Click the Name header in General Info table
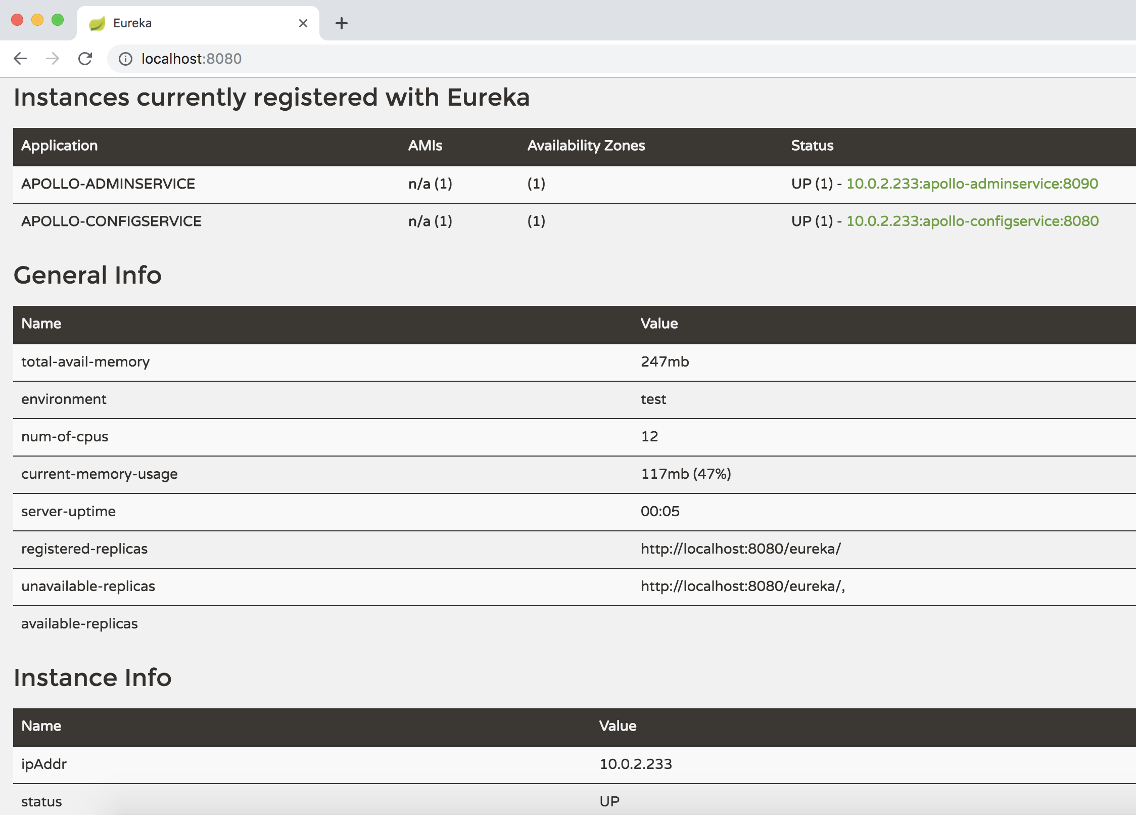The height and width of the screenshot is (815, 1136). tap(41, 324)
